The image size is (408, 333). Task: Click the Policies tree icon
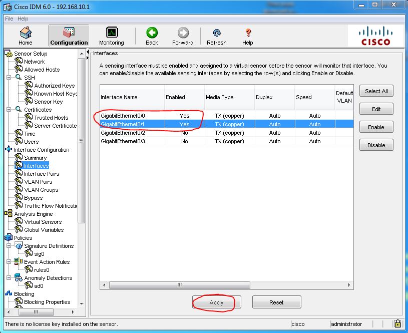(x=9, y=237)
